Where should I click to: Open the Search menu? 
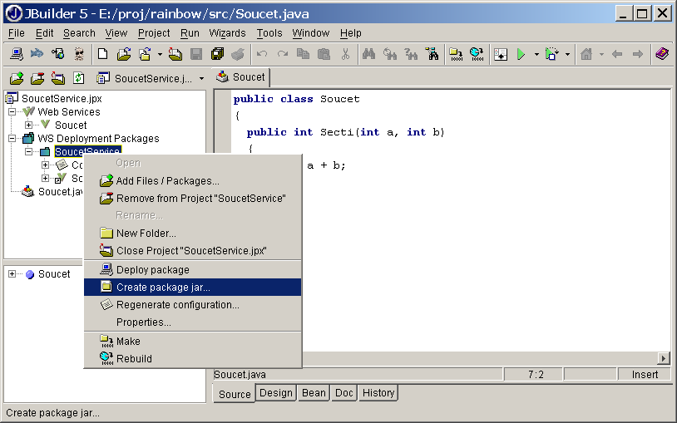click(x=79, y=32)
